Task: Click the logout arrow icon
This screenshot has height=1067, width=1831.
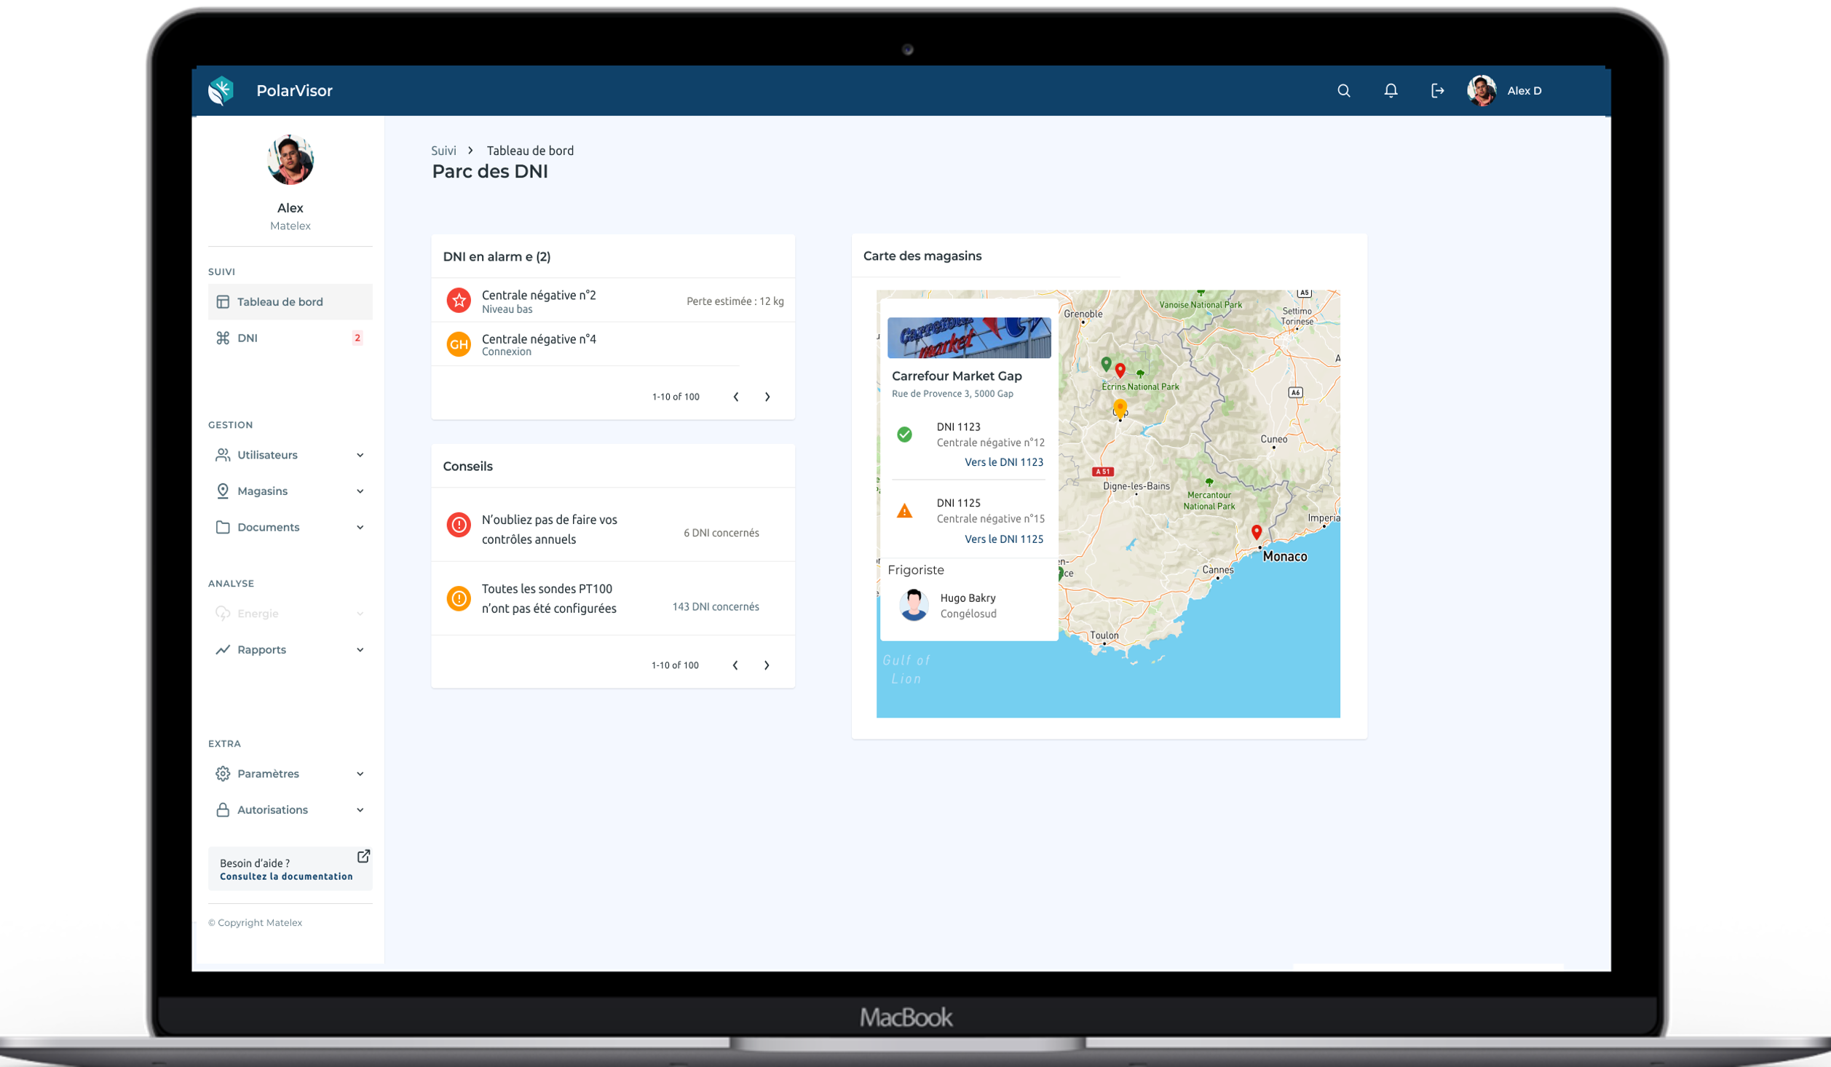Action: point(1437,90)
